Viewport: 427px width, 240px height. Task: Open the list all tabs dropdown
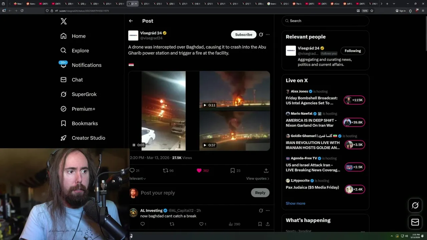(x=394, y=4)
